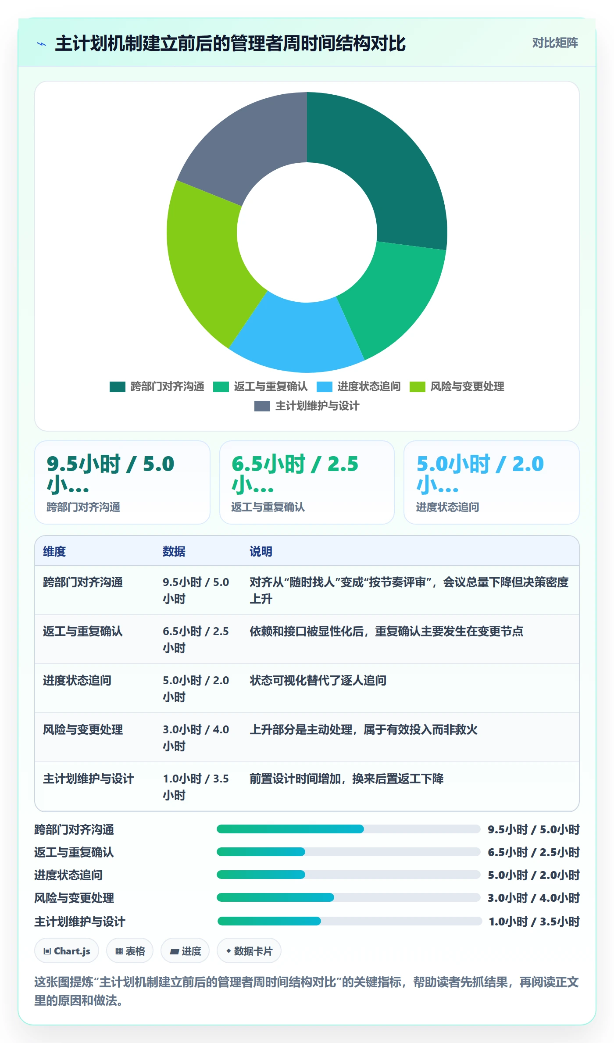
Task: Click the 跨部门对齐沟通 progress bar
Action: (349, 829)
